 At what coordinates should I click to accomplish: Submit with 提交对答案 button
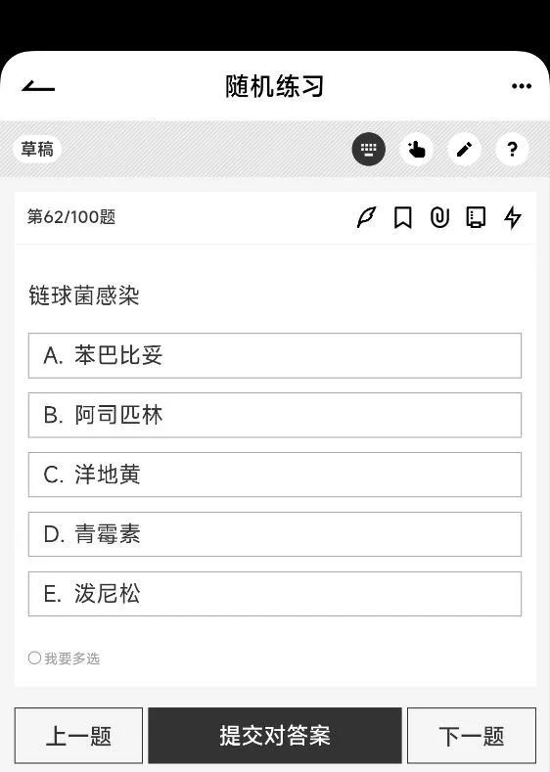coord(275,736)
